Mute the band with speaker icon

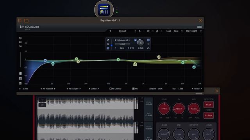pyautogui.click(x=148, y=44)
